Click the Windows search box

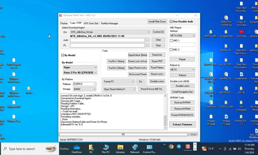[x=30, y=149]
